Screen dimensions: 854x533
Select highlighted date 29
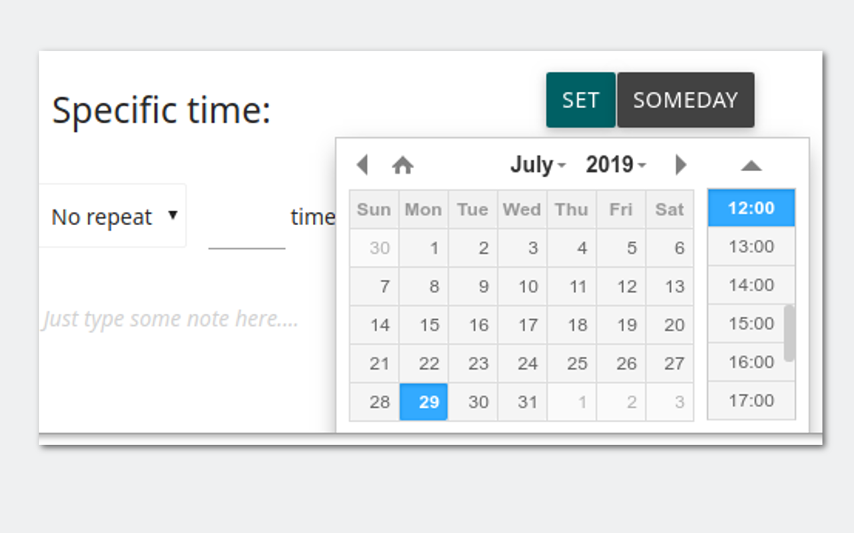(424, 402)
